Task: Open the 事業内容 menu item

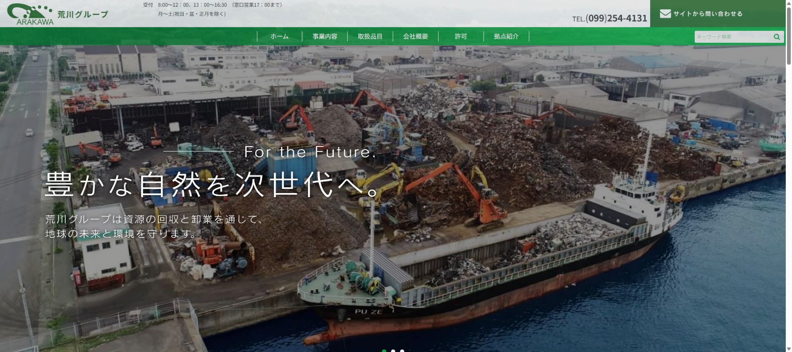Action: [325, 37]
